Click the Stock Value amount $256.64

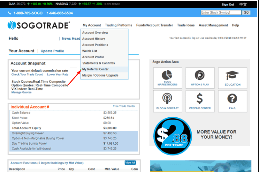[109, 118]
